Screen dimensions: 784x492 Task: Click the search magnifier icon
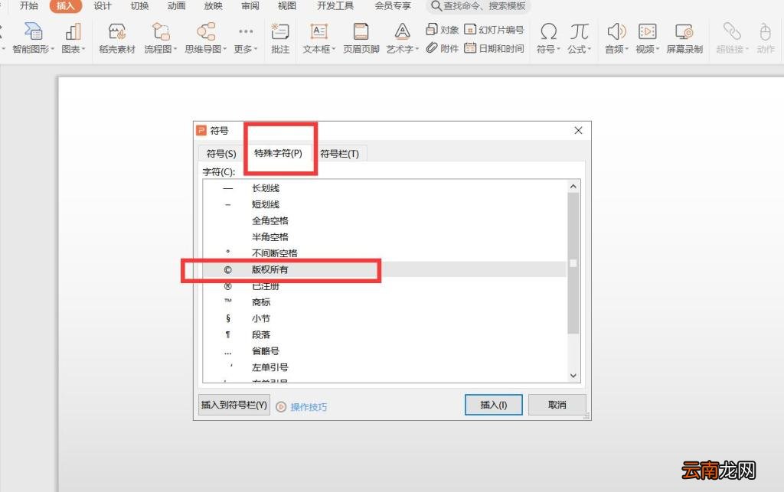(x=436, y=6)
